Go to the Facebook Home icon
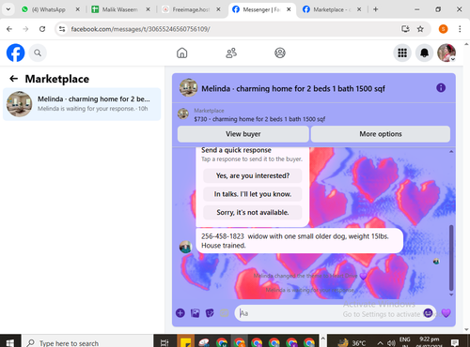Image resolution: width=470 pixels, height=347 pixels. 181,53
